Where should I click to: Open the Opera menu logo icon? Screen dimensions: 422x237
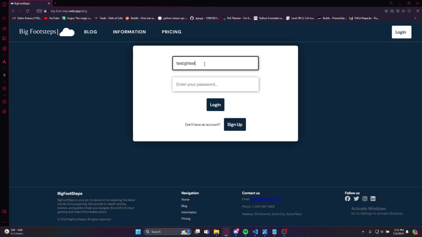4,4
